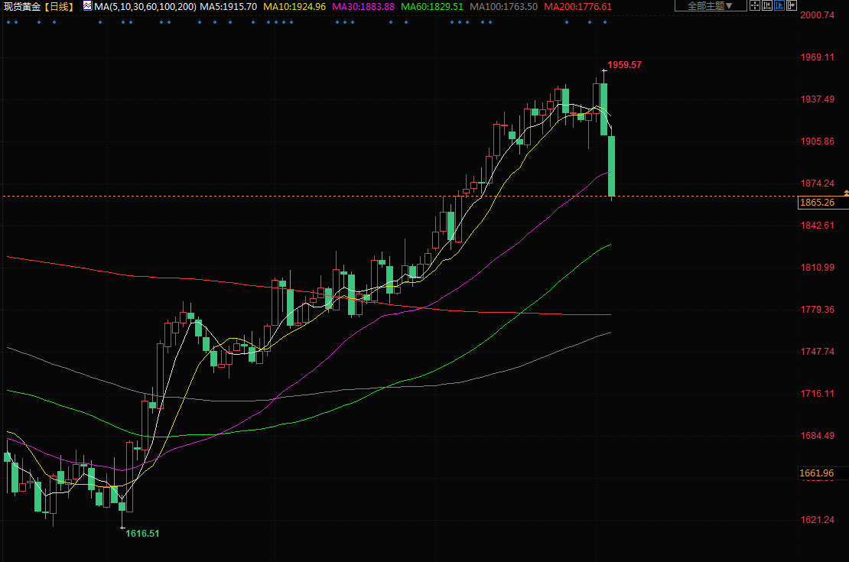
Task: Click the orange double-up arrow on price axis
Action: (x=845, y=192)
